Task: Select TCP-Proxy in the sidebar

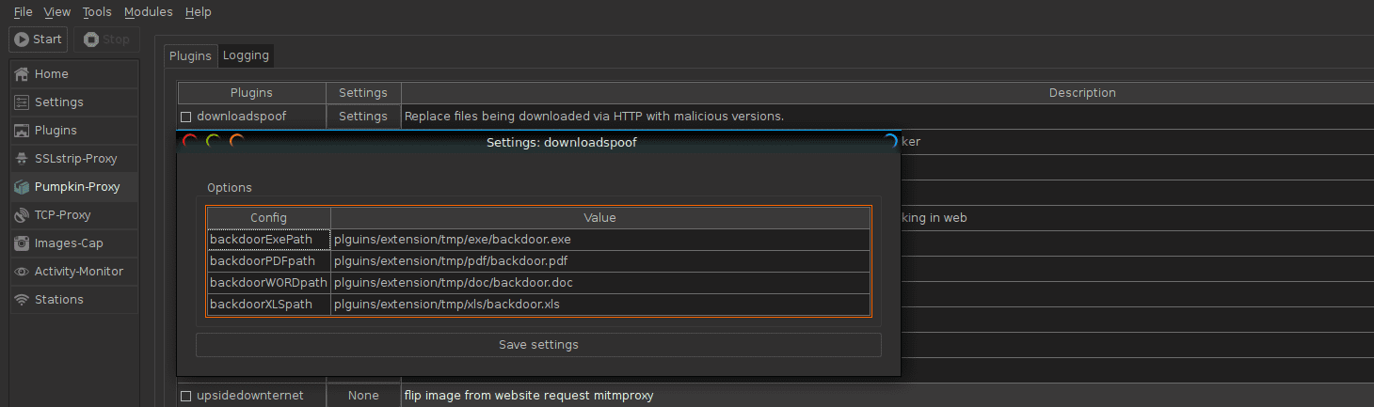Action: point(62,215)
